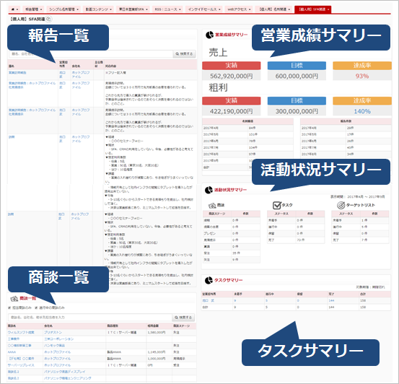
Task: Click the 商談 icon in activity summary
Action: pos(212,205)
